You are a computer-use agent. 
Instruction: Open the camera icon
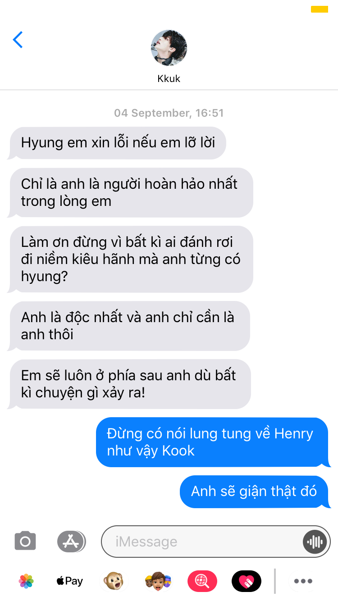[25, 541]
